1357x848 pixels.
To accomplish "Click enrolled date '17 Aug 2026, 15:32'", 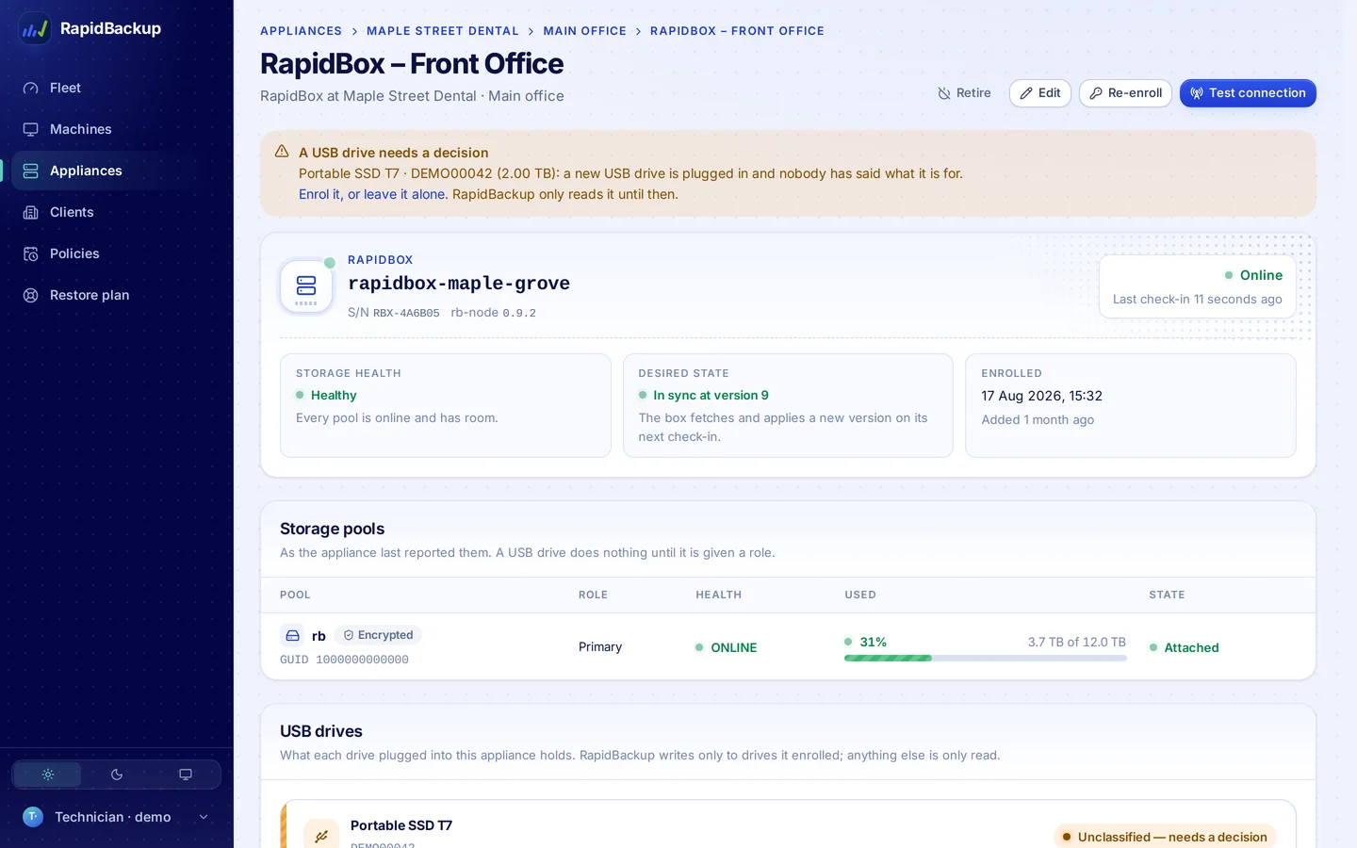I will click(1041, 396).
